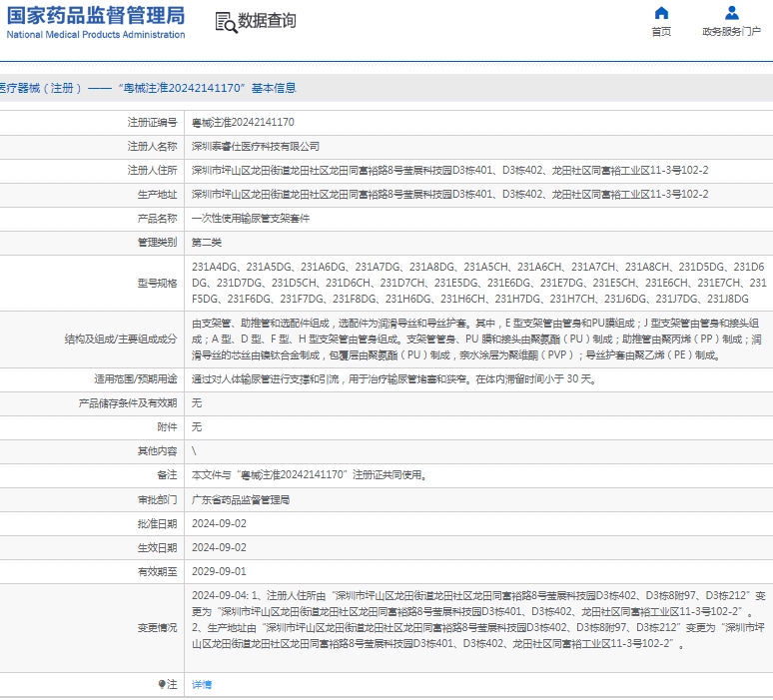
Task: Click the bullet icon beside 注
Action: [x=162, y=684]
